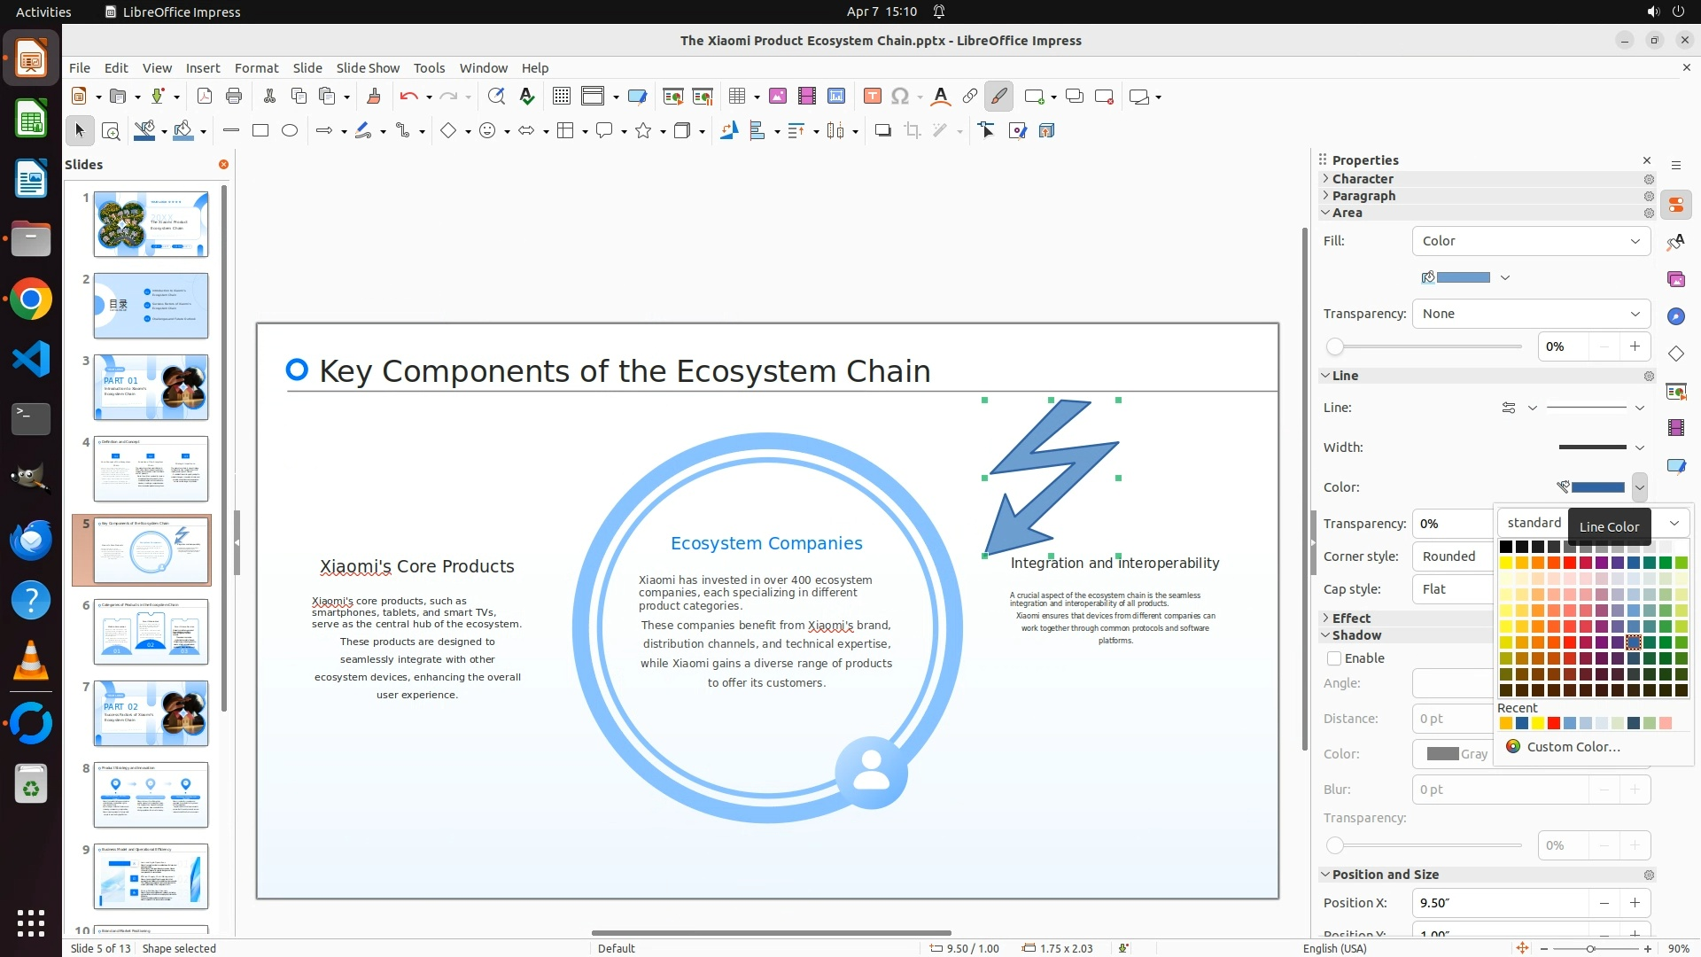This screenshot has width=1701, height=957.
Task: Click the Insert Table icon
Action: click(x=736, y=97)
